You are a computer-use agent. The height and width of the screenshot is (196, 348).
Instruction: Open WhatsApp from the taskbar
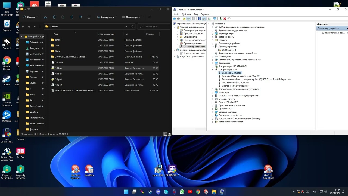pos(182,192)
